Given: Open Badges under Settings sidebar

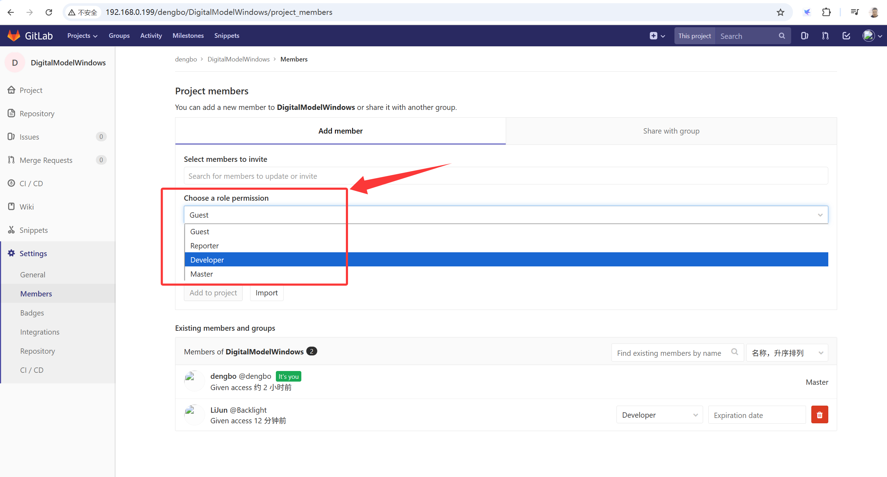Looking at the screenshot, I should tap(32, 313).
